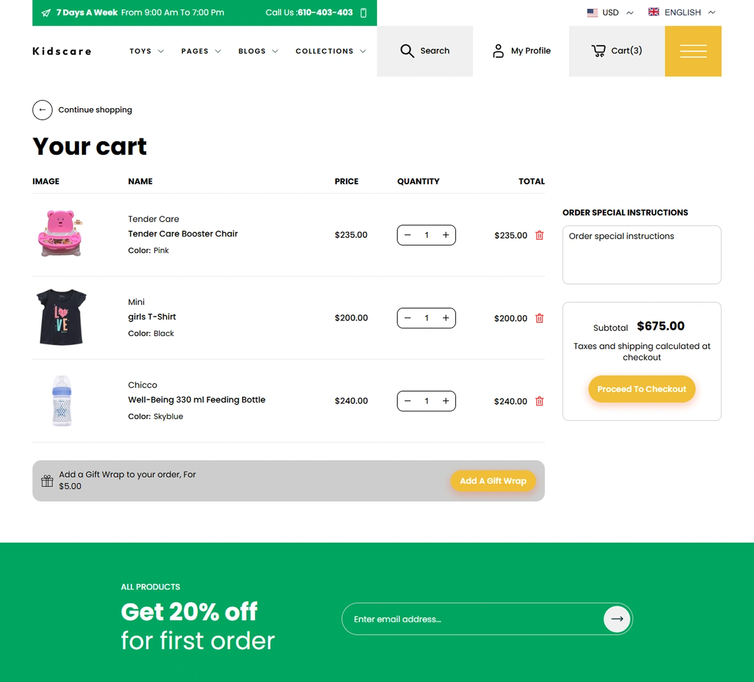Click Proceed To Checkout button
The height and width of the screenshot is (682, 754).
click(642, 389)
